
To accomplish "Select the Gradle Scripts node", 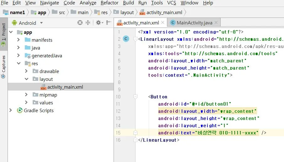I will pos(35,111).
